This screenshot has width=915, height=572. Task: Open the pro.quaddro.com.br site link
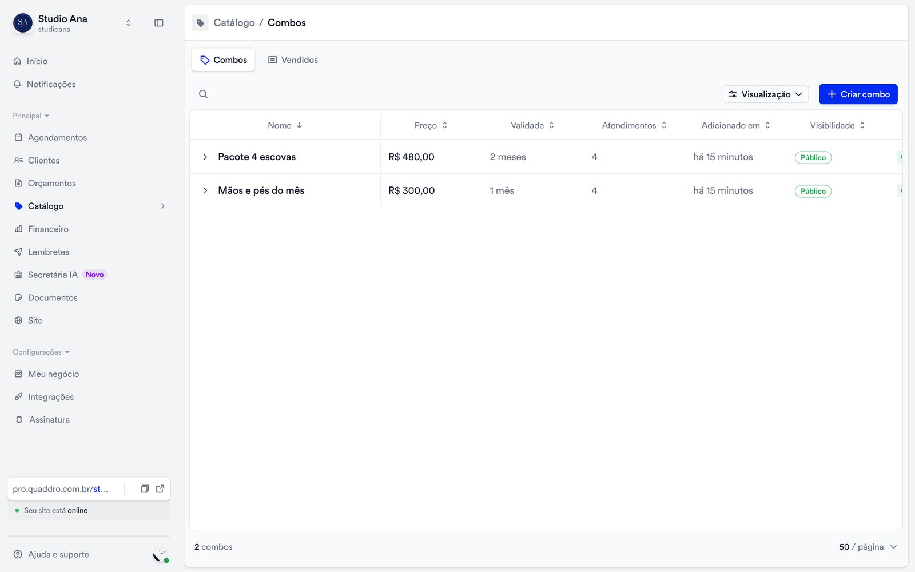(61, 489)
